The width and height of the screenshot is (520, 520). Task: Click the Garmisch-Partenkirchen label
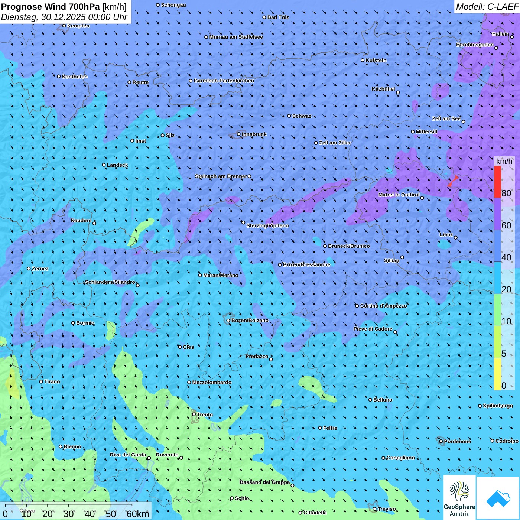[224, 81]
